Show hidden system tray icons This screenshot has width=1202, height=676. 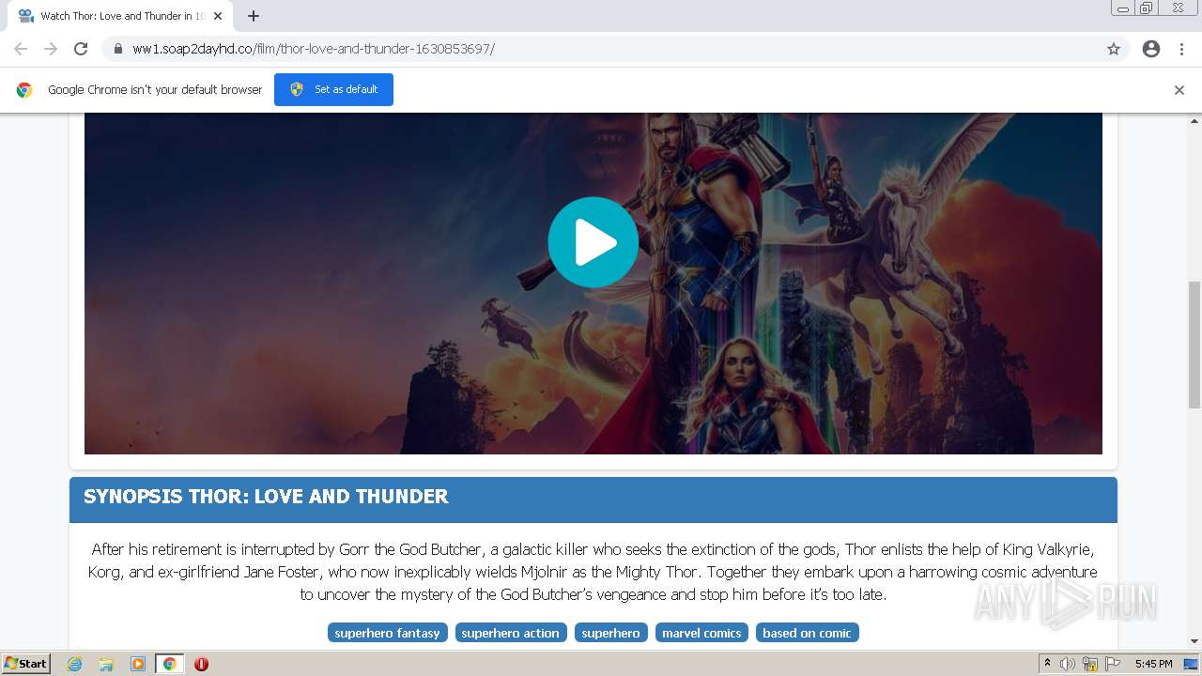point(1047,664)
